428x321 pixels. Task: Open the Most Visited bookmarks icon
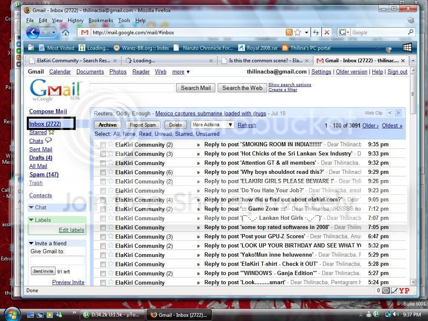(x=41, y=48)
